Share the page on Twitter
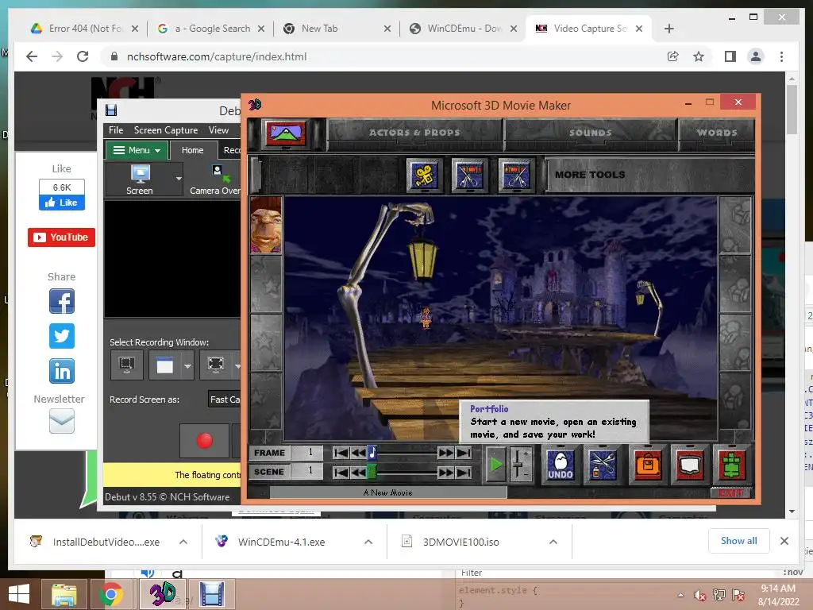 tap(62, 336)
